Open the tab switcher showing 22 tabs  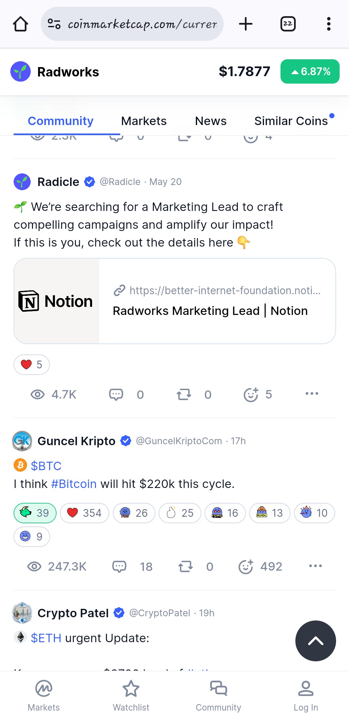pos(288,24)
